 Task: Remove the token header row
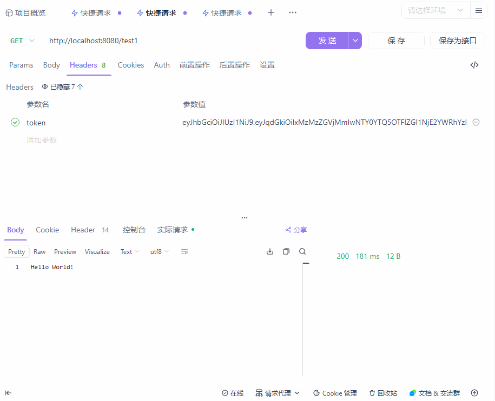click(476, 123)
